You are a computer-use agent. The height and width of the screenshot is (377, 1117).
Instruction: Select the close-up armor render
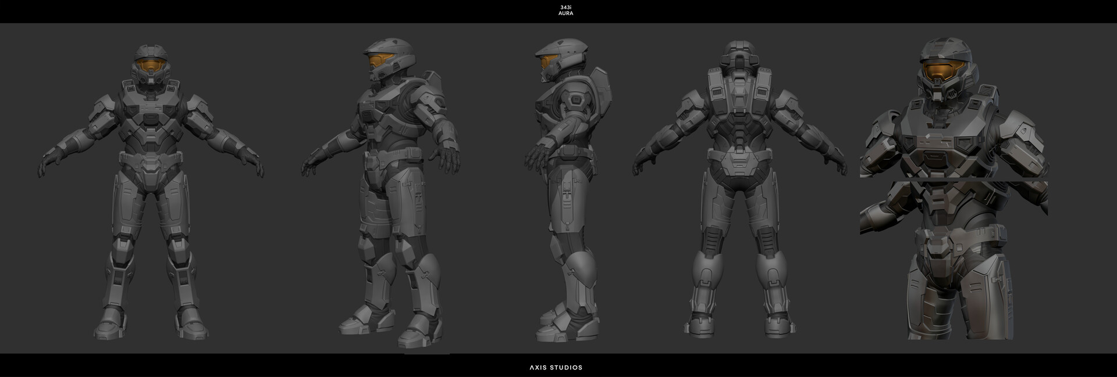[x=954, y=192]
